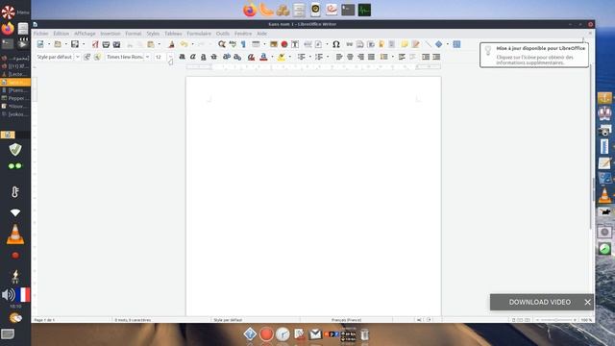The width and height of the screenshot is (615, 346).
Task: Click the Basic Shapes diamond icon
Action: (439, 44)
